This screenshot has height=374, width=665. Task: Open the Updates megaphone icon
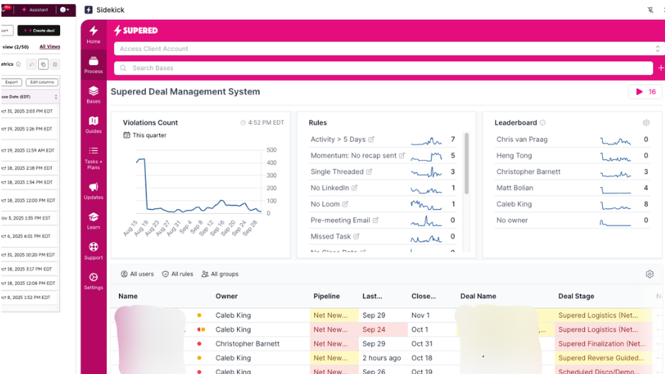(x=93, y=191)
